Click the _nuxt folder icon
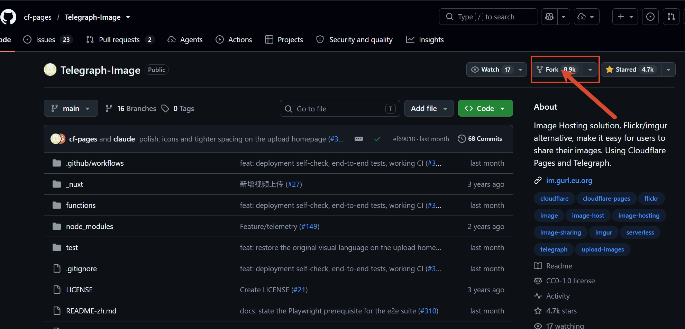 click(57, 184)
